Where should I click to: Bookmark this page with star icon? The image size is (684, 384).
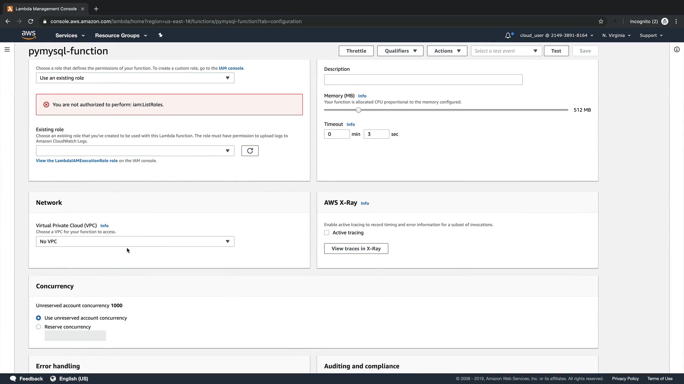[601, 21]
